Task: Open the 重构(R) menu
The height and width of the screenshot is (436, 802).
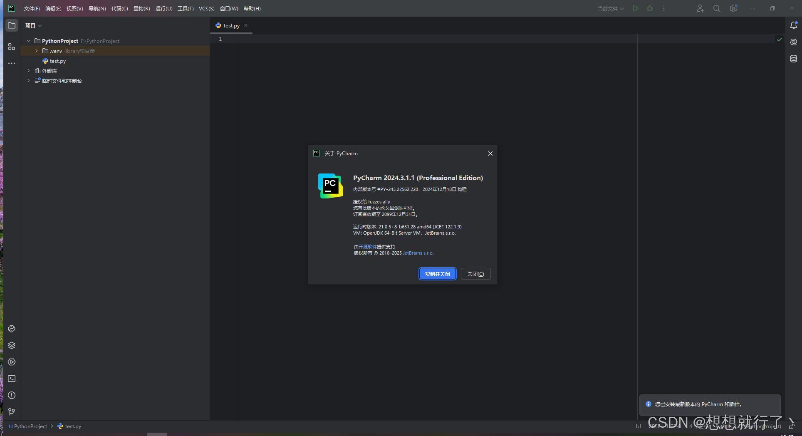Action: 141,9
